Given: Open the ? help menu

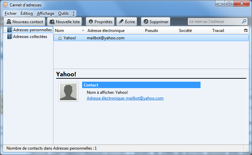Looking at the screenshot, I should (x=73, y=13).
